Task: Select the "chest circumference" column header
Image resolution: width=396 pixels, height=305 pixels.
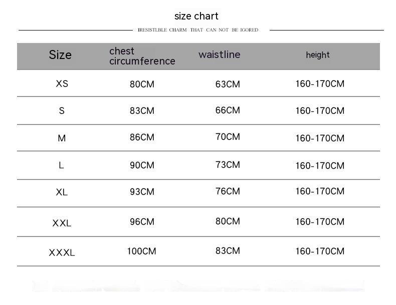Action: click(x=142, y=56)
